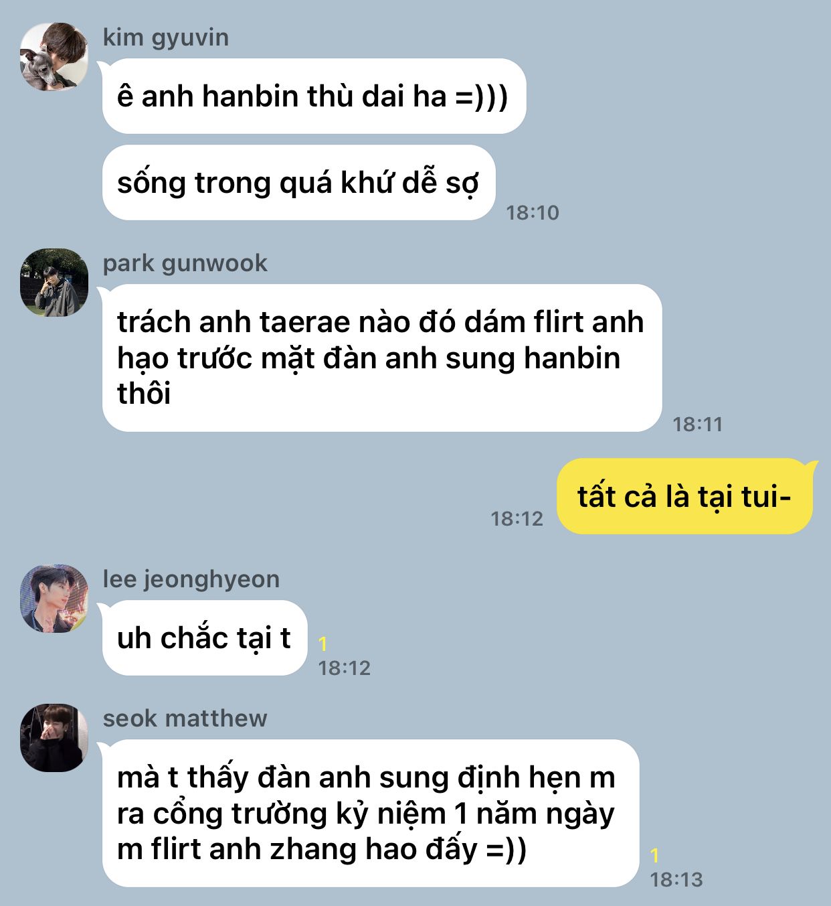The image size is (831, 906).
Task: Select the kim gyuvin sender name
Action: point(166,37)
